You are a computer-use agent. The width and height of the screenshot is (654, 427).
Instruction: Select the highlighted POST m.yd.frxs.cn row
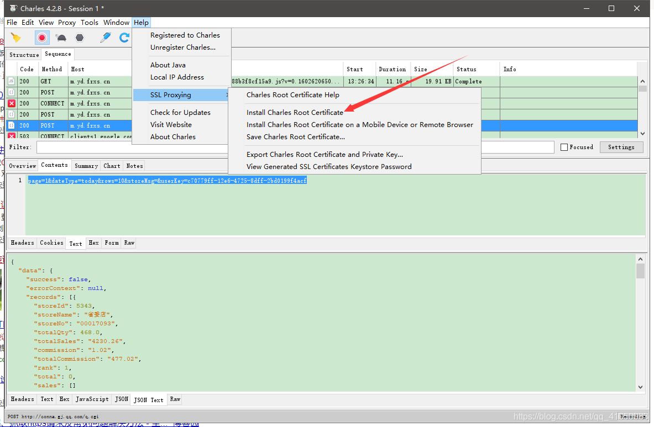[322, 125]
